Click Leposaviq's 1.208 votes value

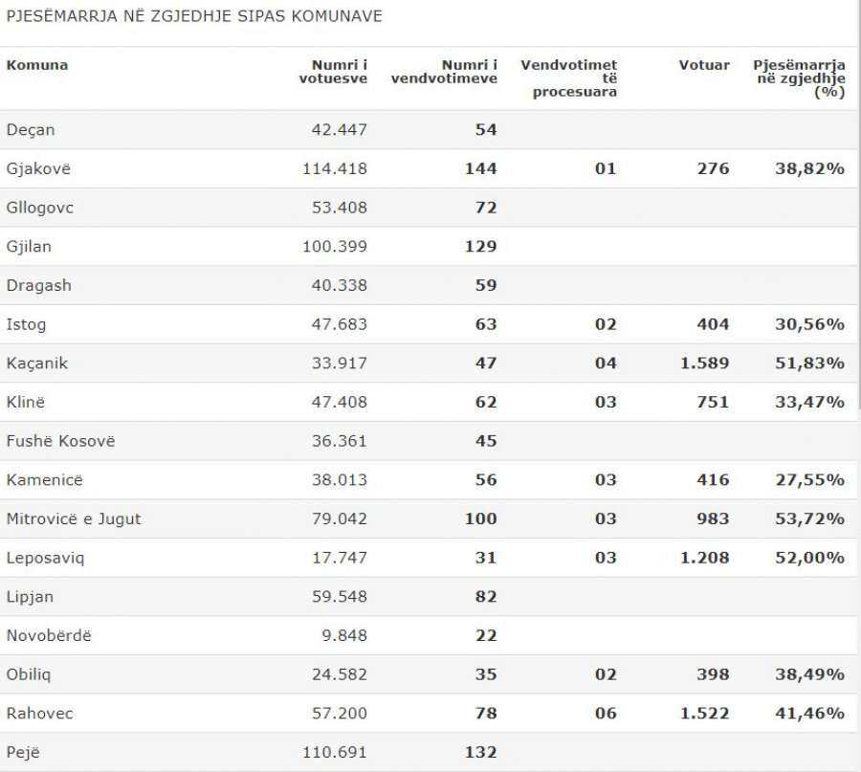pyautogui.click(x=704, y=558)
